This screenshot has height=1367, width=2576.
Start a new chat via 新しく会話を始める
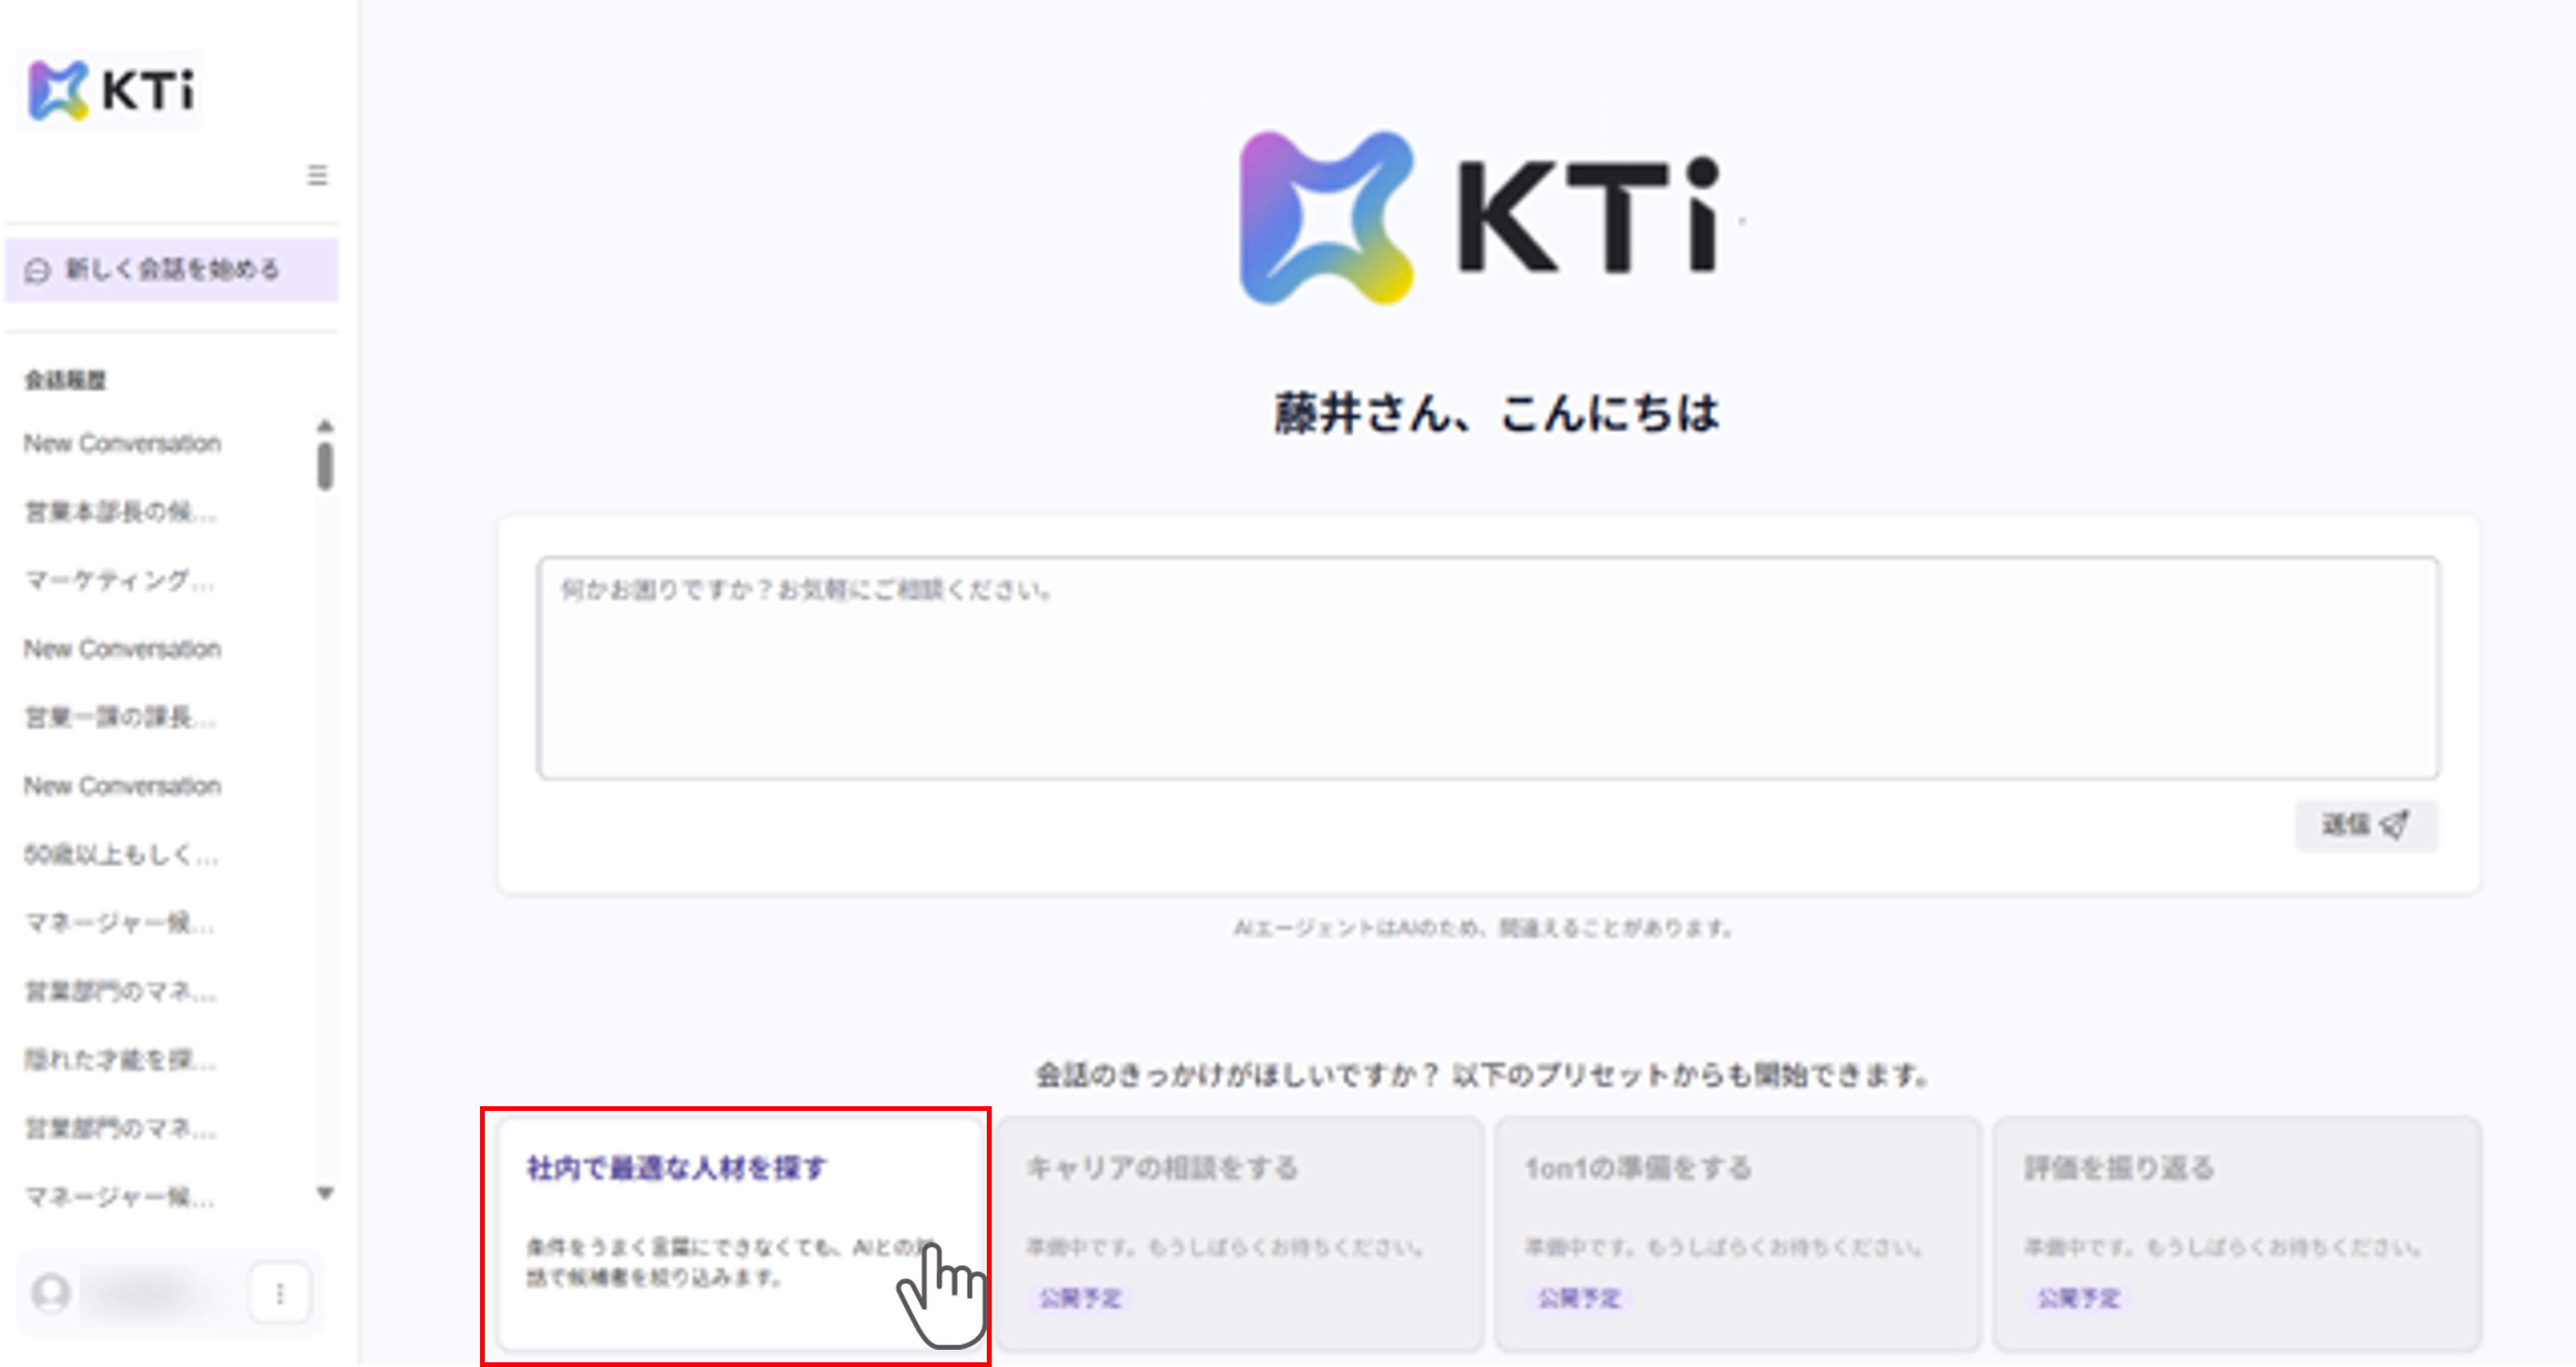(172, 269)
